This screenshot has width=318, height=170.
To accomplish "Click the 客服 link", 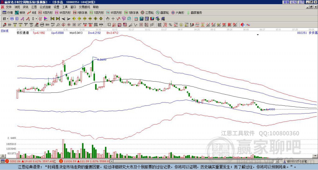I will click(286, 2).
